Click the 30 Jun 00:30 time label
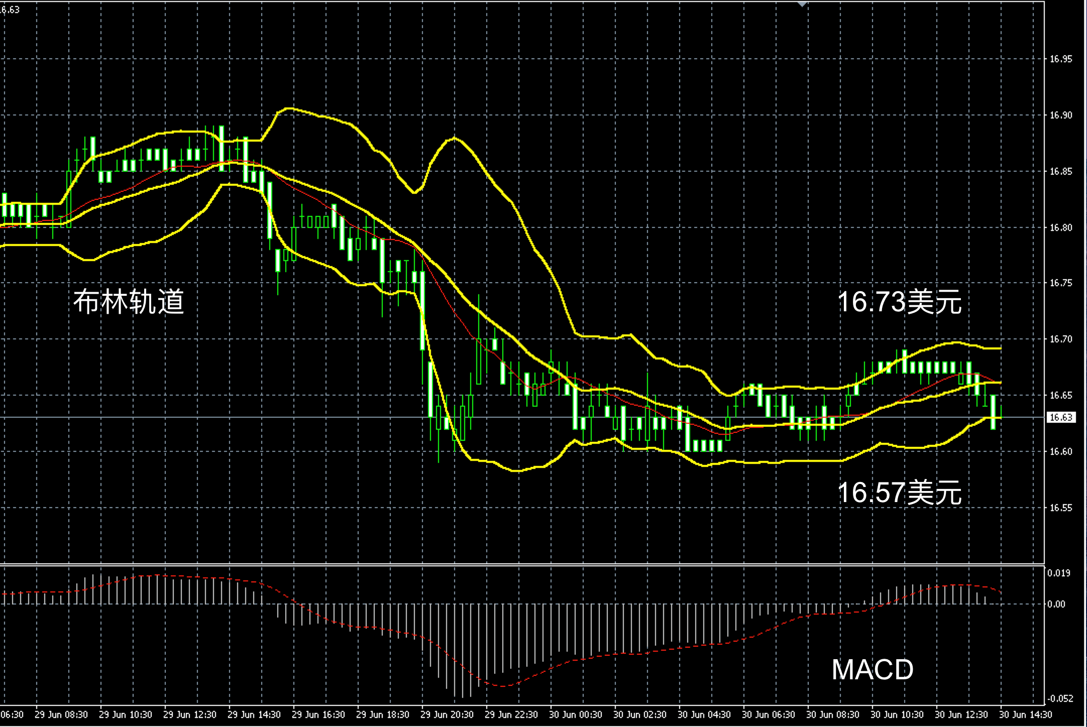 tap(576, 714)
